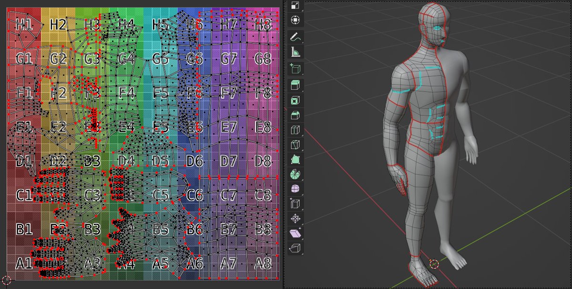The image size is (572, 289).
Task: Activate the Loop Cut tool
Action: tap(296, 130)
